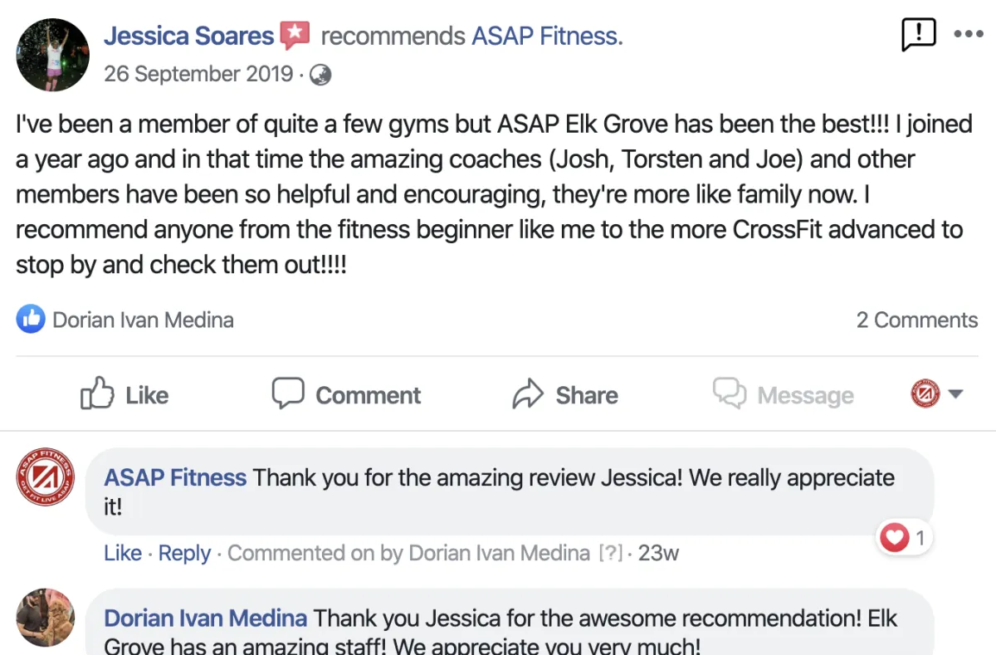996x655 pixels.
Task: Click the recommendation star badge icon
Action: pos(295,36)
